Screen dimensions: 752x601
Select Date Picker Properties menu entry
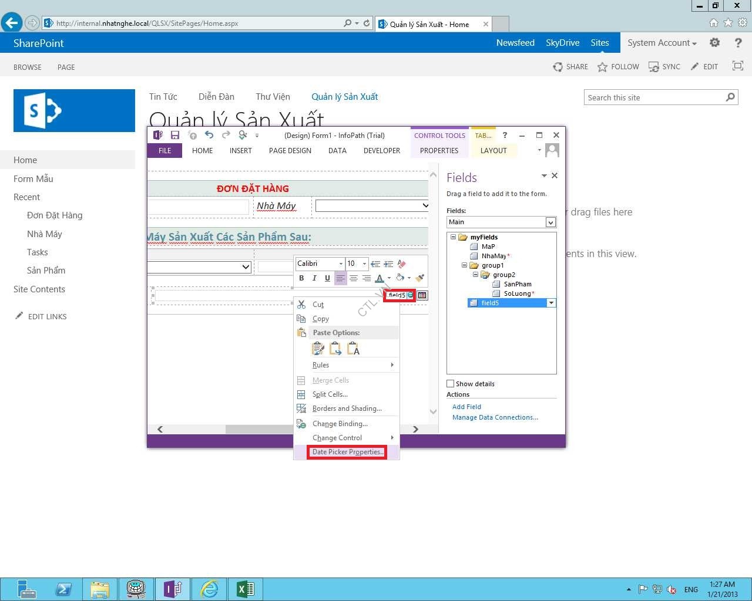click(347, 452)
